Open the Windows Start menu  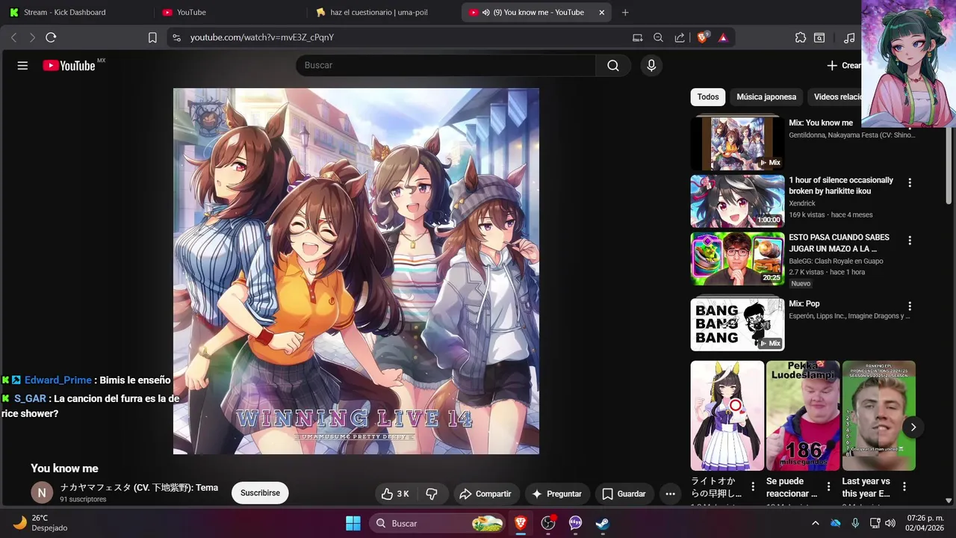click(x=353, y=523)
